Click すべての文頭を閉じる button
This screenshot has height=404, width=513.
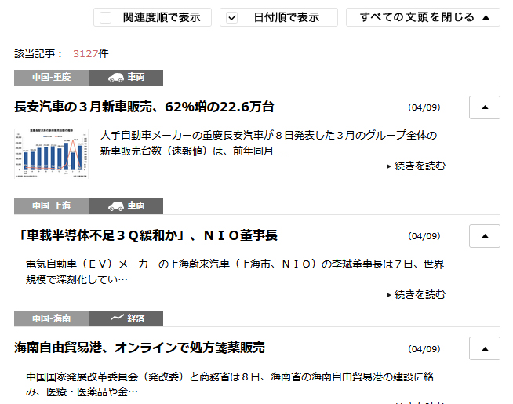[x=423, y=17]
